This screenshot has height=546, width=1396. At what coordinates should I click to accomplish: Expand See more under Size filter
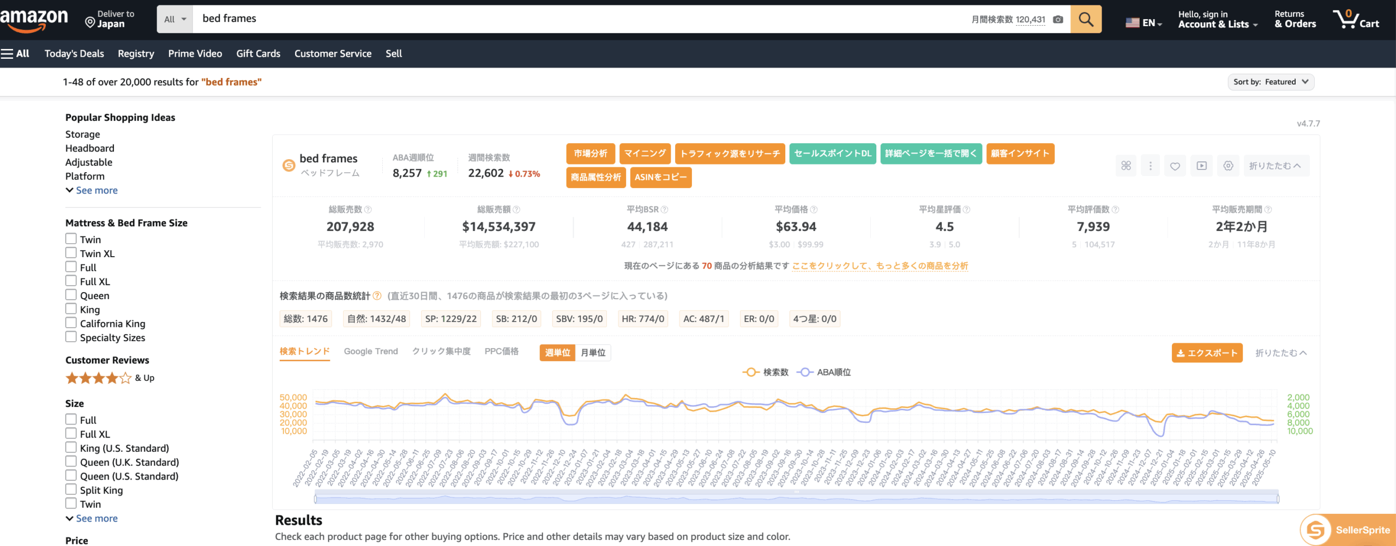[92, 518]
